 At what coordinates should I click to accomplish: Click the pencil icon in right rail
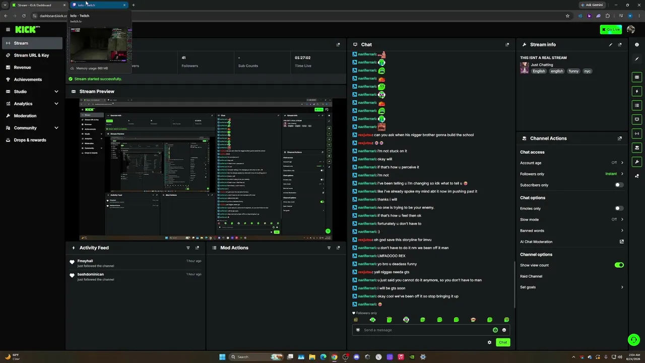coord(637,58)
